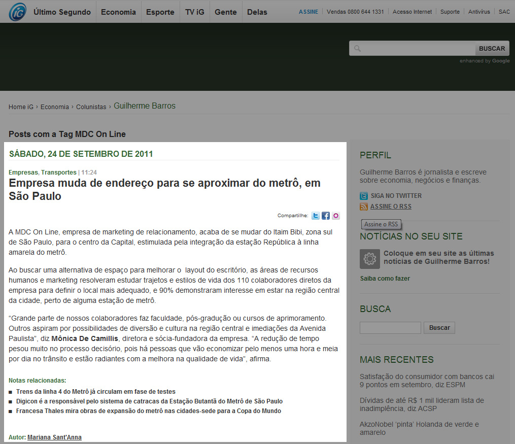Navigate to Colunistas breadcrumb
The image size is (515, 444).
pyautogui.click(x=91, y=107)
